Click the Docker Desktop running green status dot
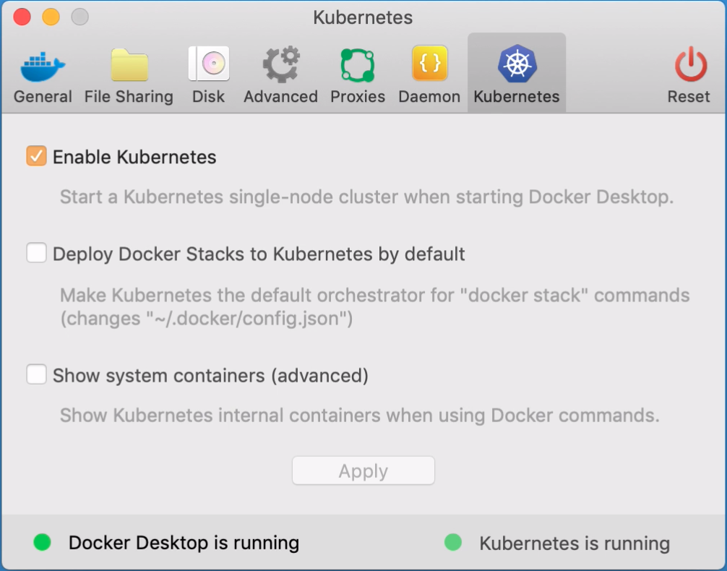727x571 pixels. coord(42,542)
